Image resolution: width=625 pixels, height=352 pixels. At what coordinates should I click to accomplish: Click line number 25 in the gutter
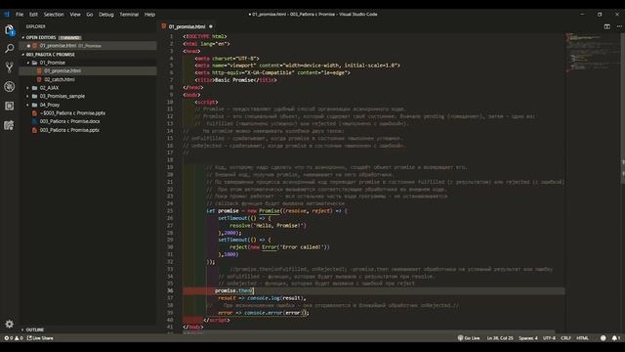[x=170, y=211]
